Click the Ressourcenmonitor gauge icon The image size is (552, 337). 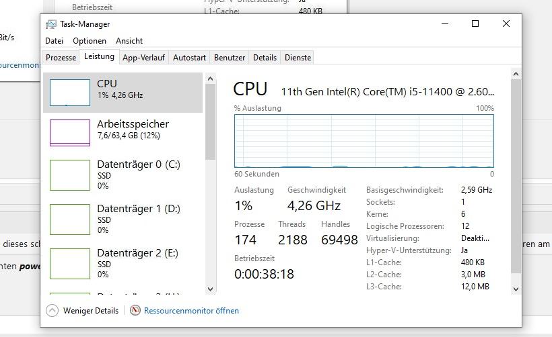[135, 310]
